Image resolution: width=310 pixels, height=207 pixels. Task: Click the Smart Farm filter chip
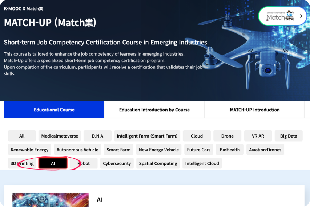coord(118,150)
